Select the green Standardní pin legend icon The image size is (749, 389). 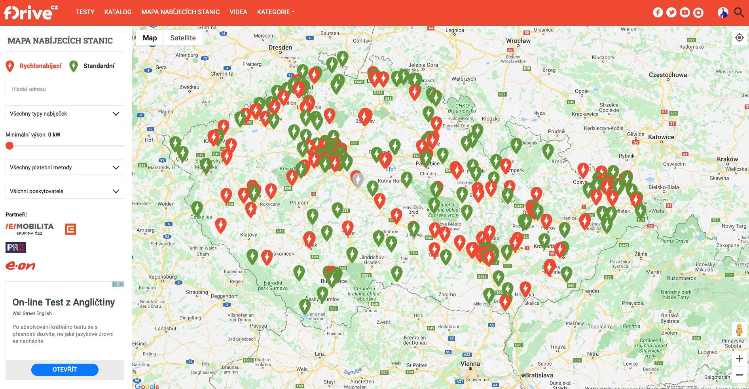[74, 65]
